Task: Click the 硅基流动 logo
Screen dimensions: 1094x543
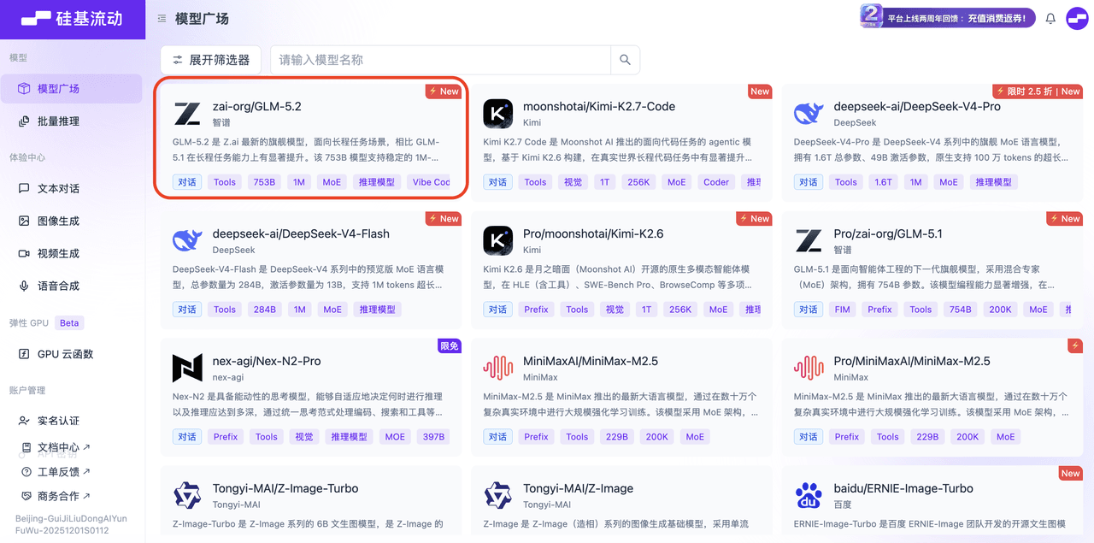Action: [72, 19]
